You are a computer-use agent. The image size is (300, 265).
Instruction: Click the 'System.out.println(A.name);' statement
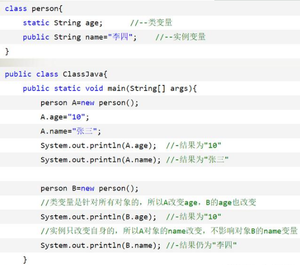(101, 160)
